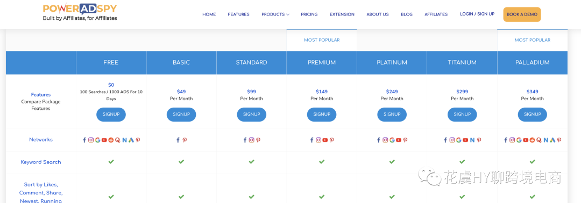Click MOST POPULAR label above PALLADIUM

(533, 40)
